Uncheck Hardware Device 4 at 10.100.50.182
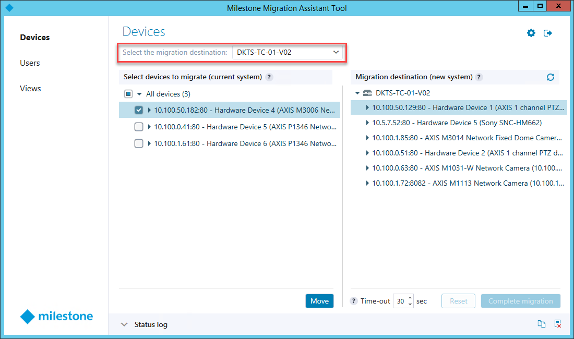Screen dimensions: 574x339 coord(139,110)
